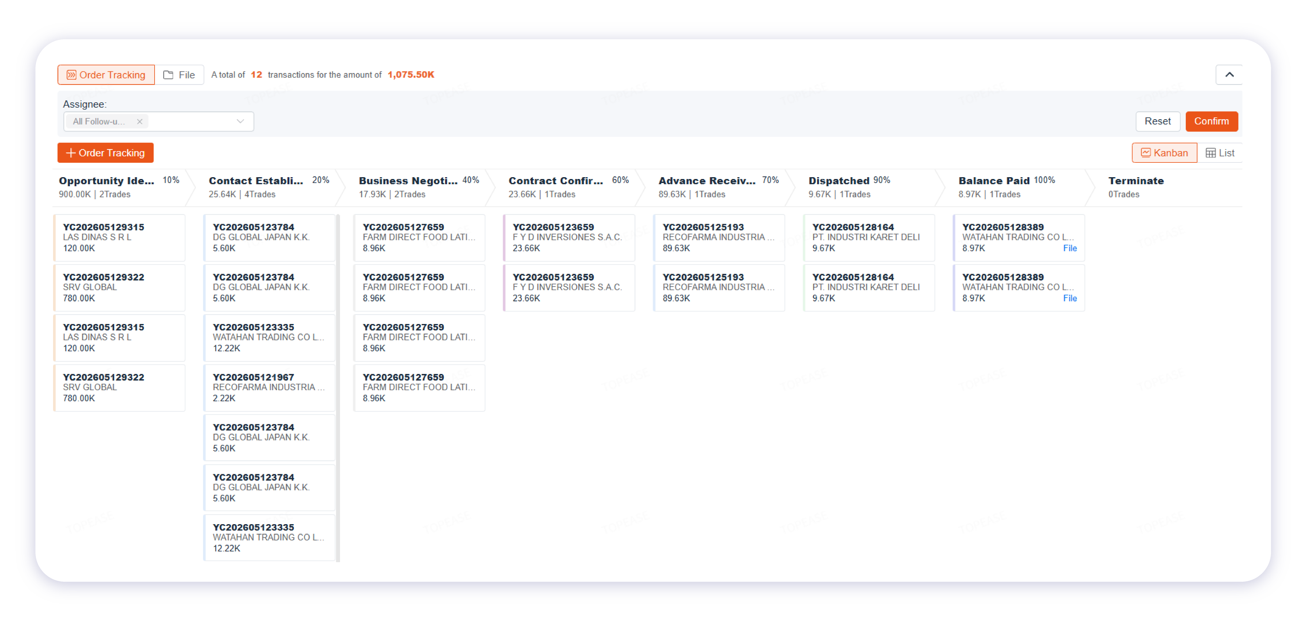Open first WATAHAN 12.22K card in Contact column
This screenshot has width=1306, height=621.
click(269, 337)
